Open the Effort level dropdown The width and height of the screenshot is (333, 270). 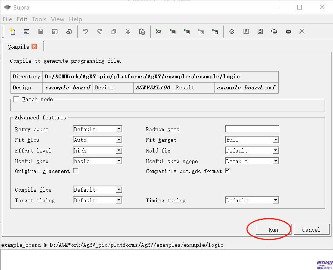pos(119,151)
